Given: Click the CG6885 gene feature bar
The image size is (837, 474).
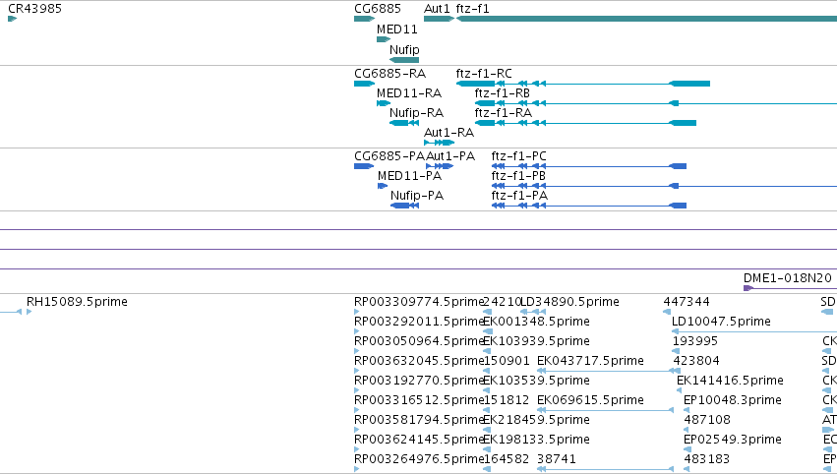Looking at the screenshot, I should pyautogui.click(x=365, y=19).
